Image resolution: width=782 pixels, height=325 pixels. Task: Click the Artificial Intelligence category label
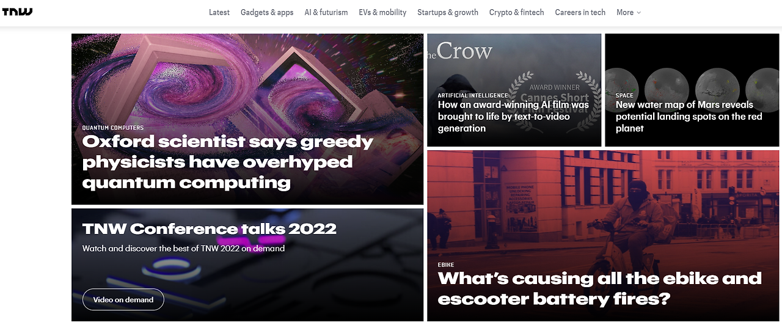tap(473, 95)
